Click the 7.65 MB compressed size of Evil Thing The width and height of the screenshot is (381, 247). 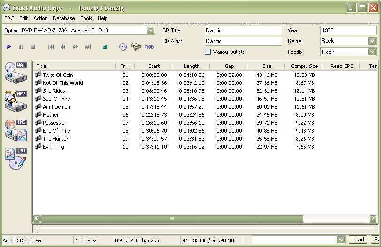point(305,147)
